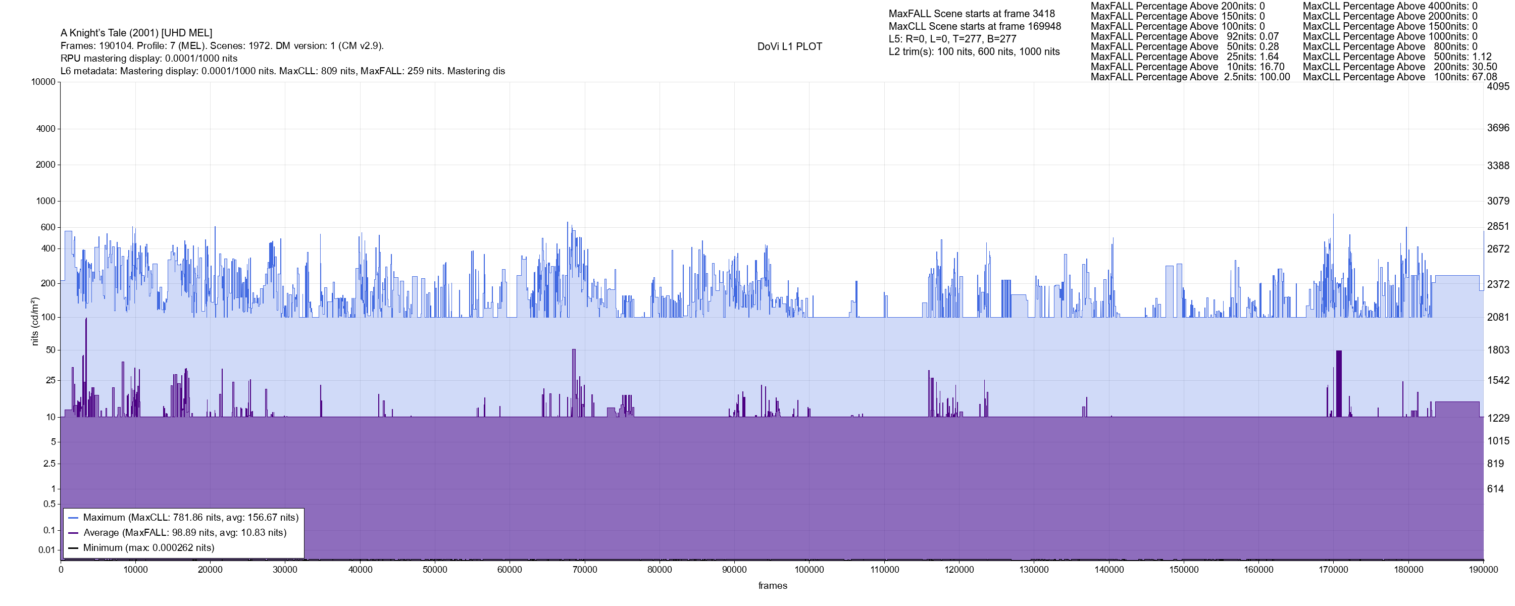Click the DoVi L1 PLOT title

point(789,46)
